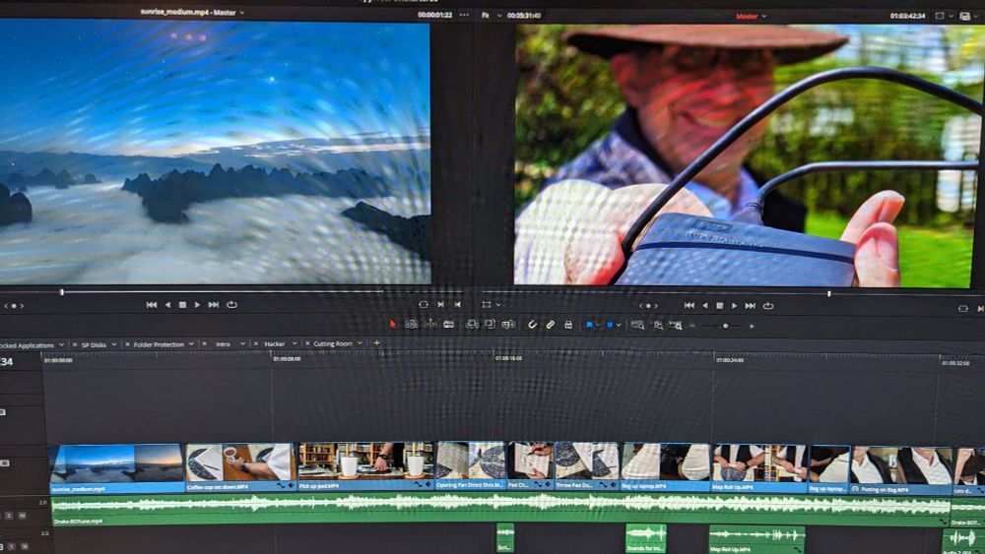
Task: Add a blue marker to timeline
Action: [610, 325]
